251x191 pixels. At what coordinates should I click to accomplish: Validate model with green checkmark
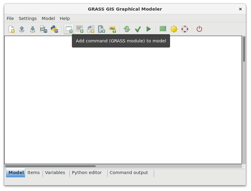(x=138, y=29)
